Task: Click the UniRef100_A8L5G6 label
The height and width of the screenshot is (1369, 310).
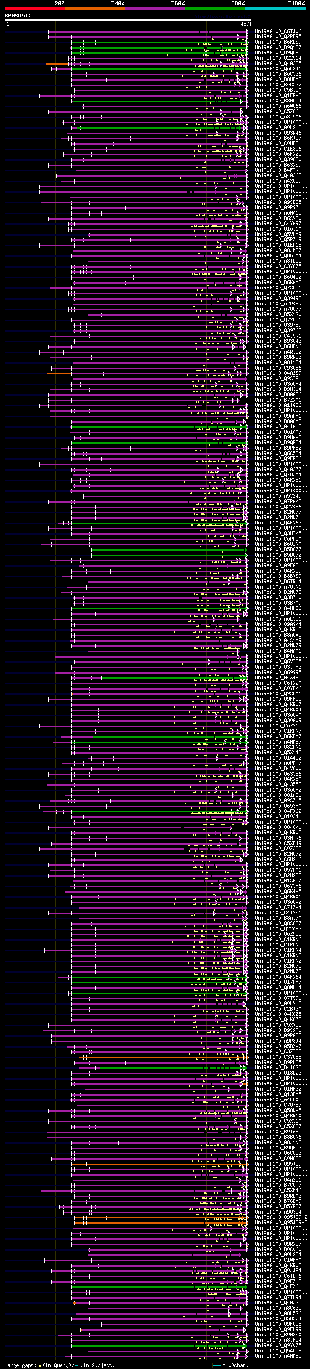Action: 278,1313
